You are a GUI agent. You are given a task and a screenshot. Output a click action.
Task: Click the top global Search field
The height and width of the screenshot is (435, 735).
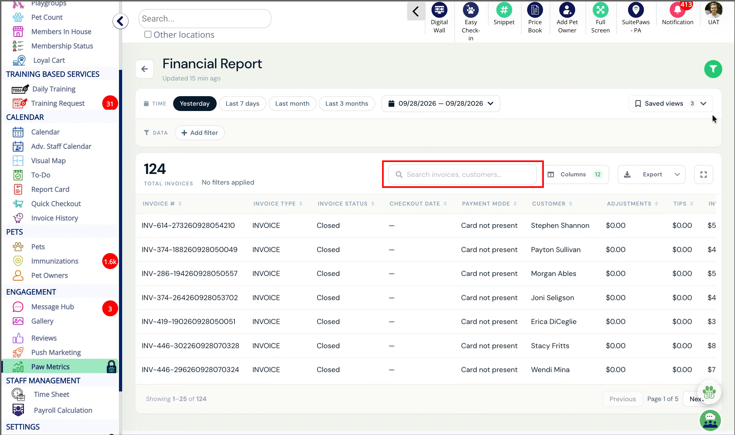(205, 19)
